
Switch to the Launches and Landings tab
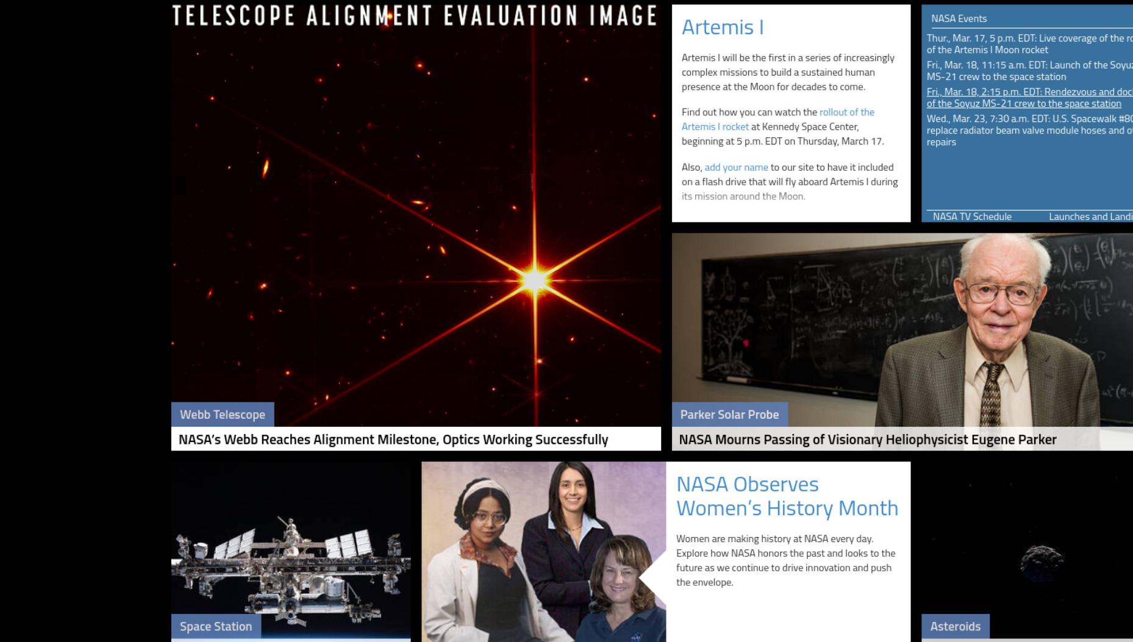1090,216
